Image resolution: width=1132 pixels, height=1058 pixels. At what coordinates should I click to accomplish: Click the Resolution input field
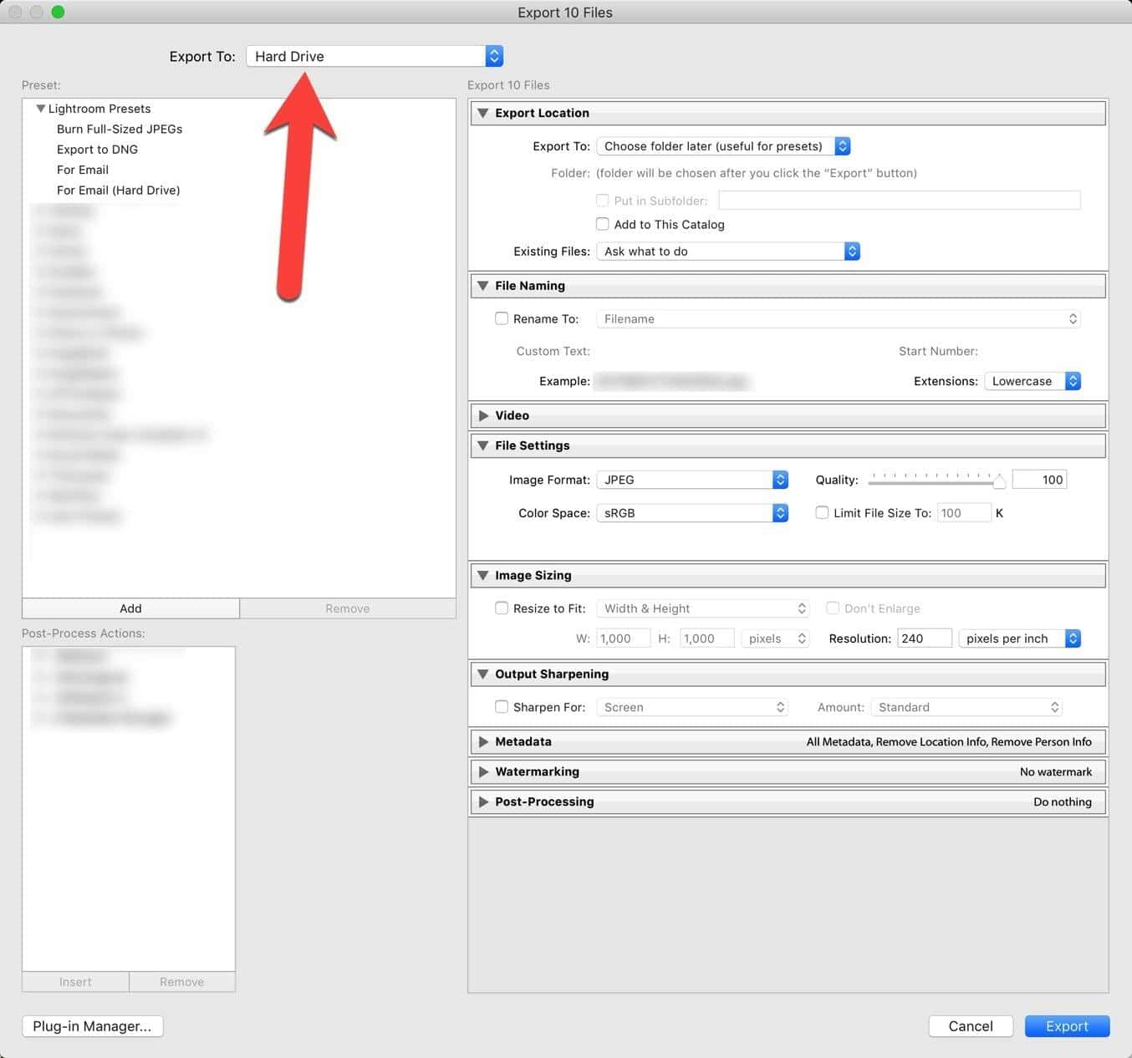click(x=925, y=638)
